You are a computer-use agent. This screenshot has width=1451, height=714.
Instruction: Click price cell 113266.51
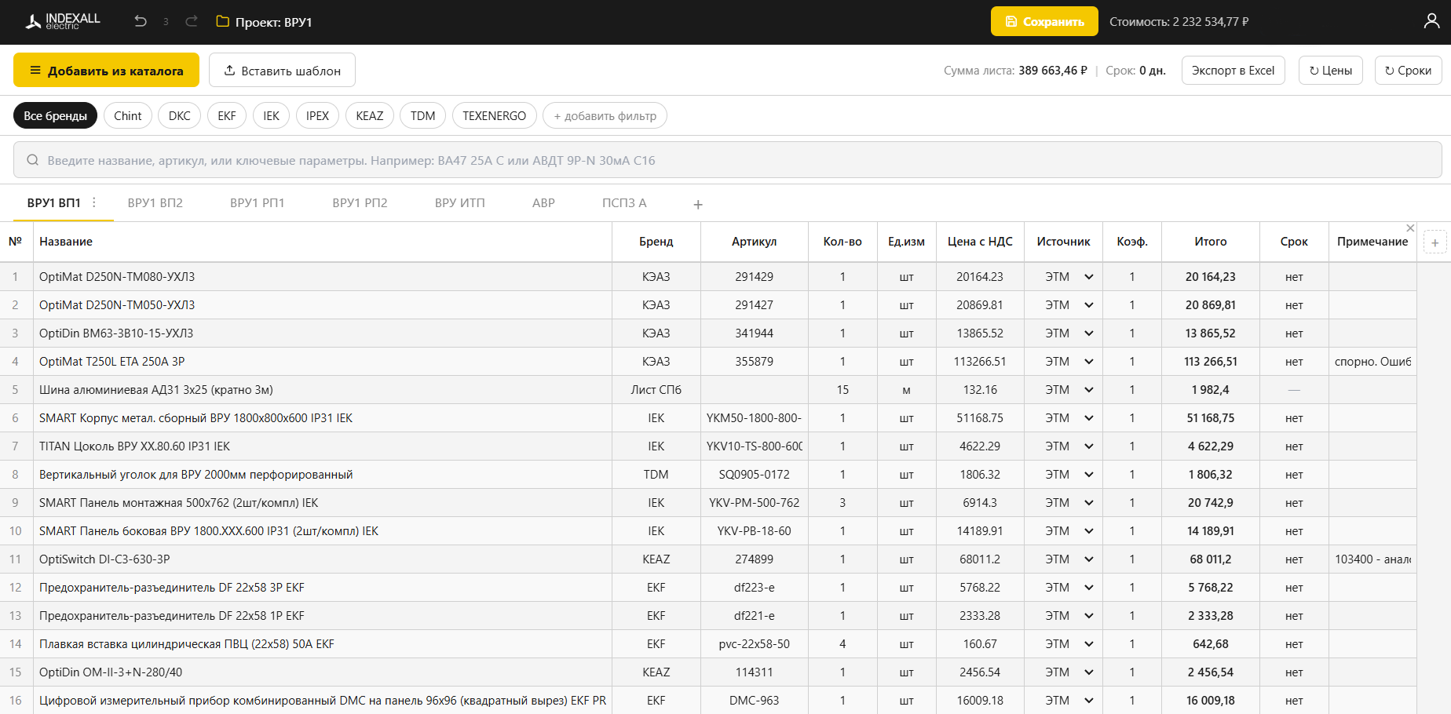(x=980, y=362)
